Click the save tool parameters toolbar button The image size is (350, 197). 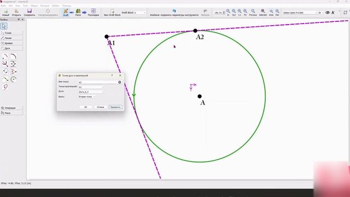tap(174, 13)
